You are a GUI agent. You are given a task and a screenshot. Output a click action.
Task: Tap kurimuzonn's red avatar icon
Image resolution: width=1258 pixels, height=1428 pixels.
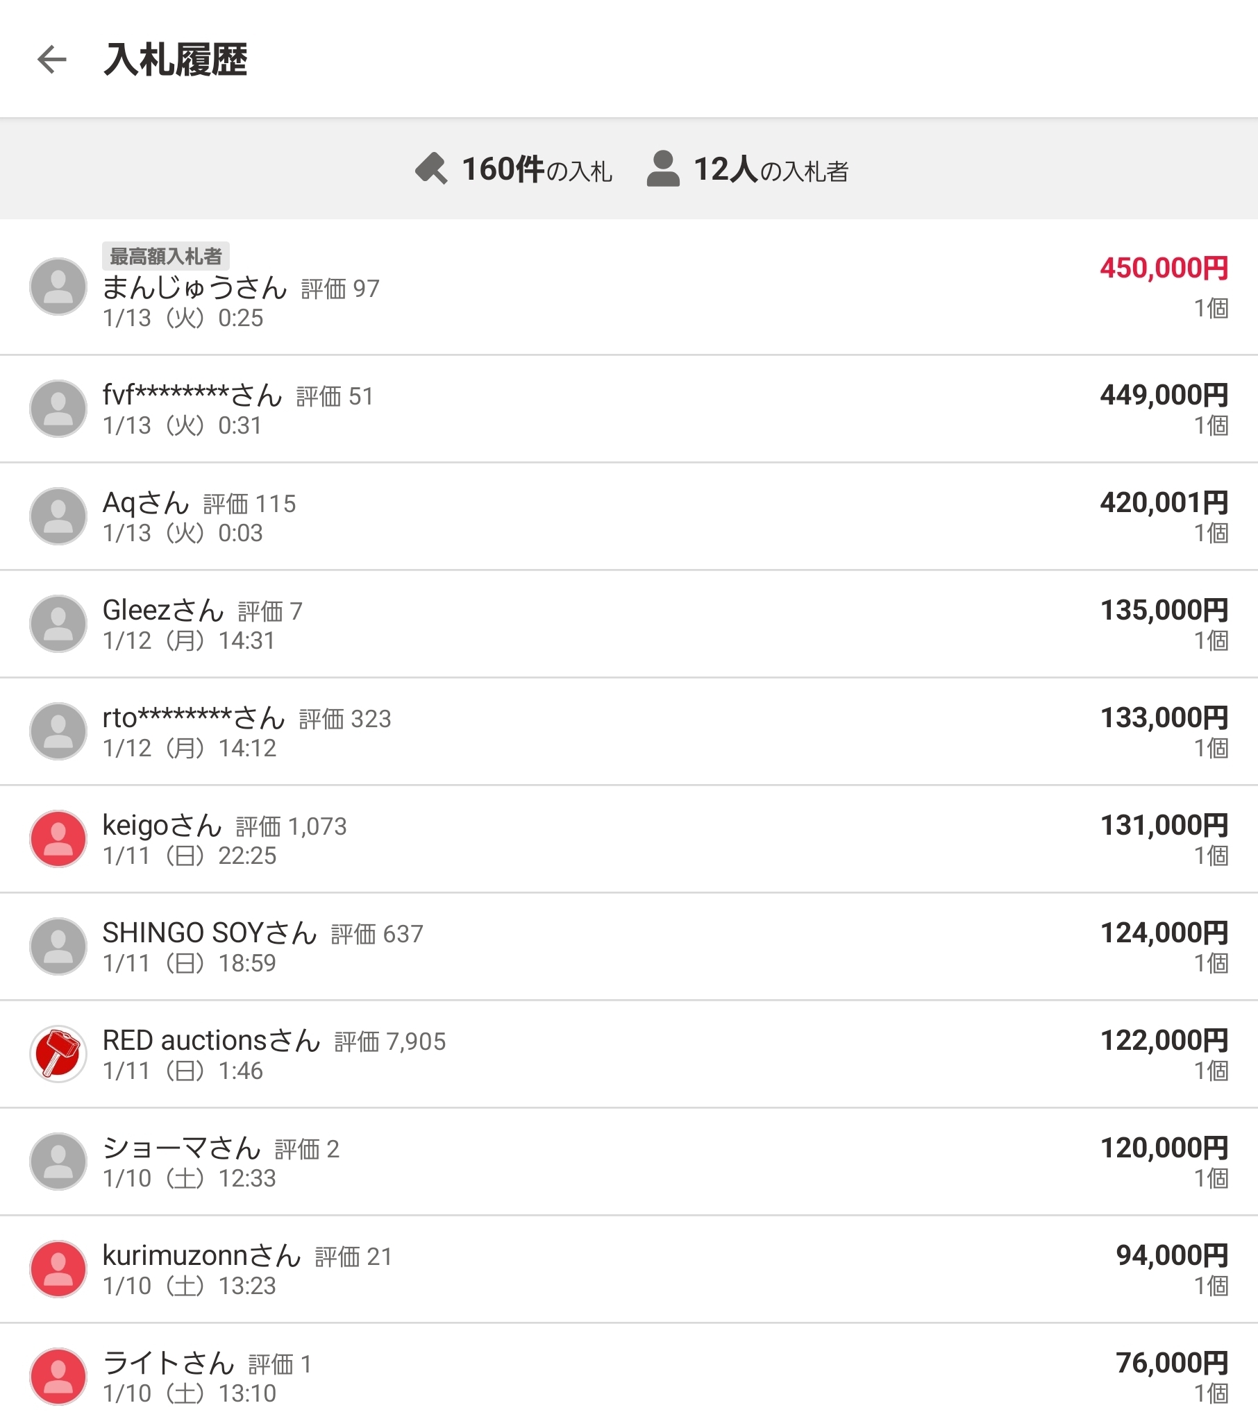coord(58,1268)
